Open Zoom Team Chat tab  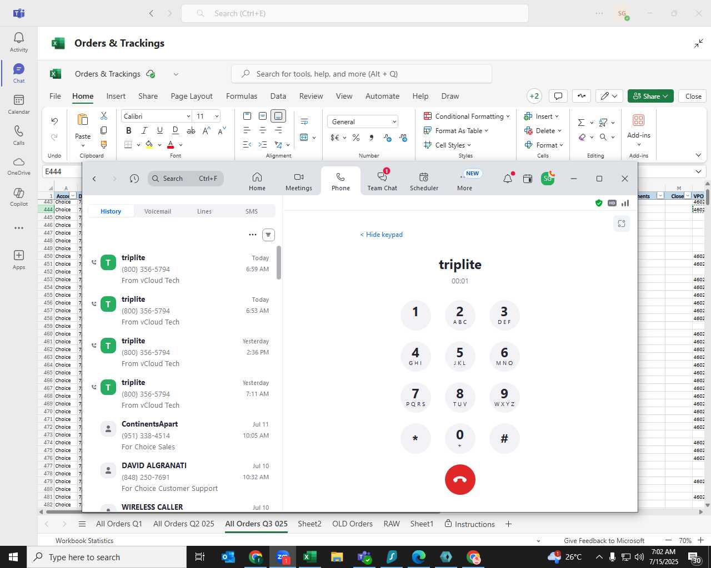(382, 181)
